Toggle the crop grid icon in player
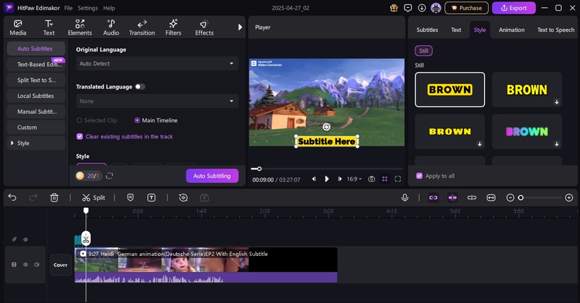The height and width of the screenshot is (303, 580). click(385, 179)
